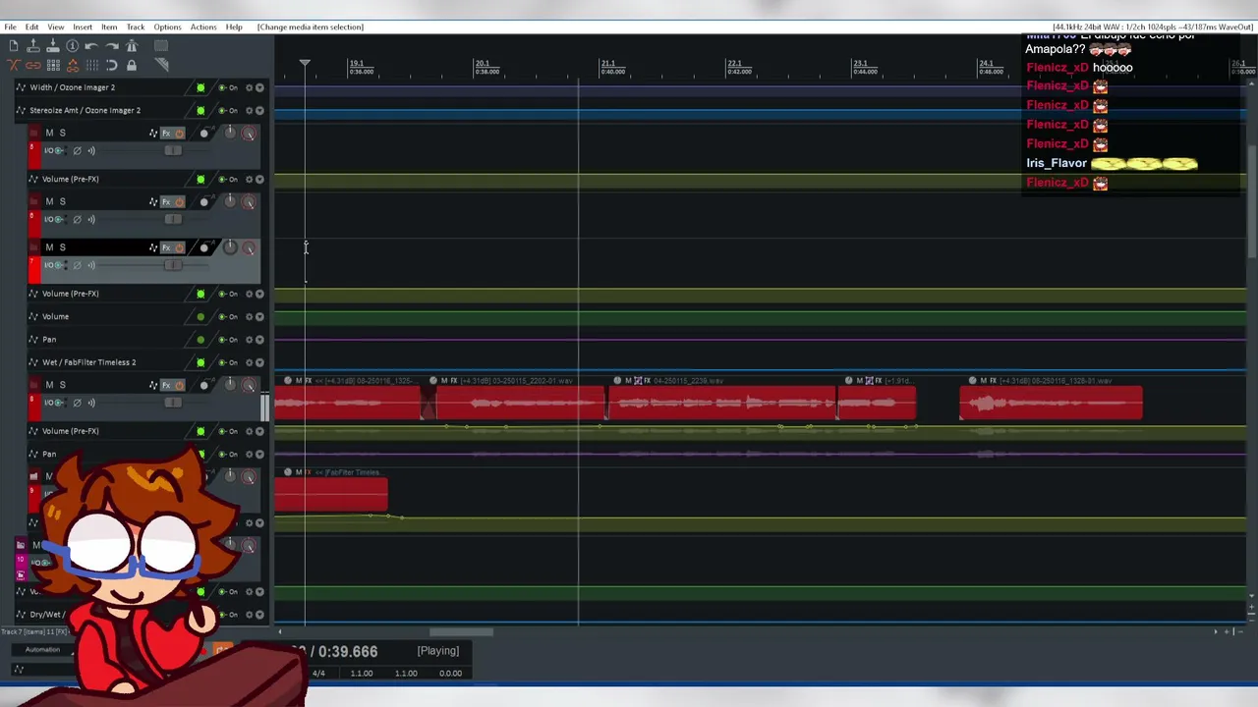The width and height of the screenshot is (1258, 707).
Task: Click the red-ringed knob on track 7
Action: pyautogui.click(x=249, y=247)
